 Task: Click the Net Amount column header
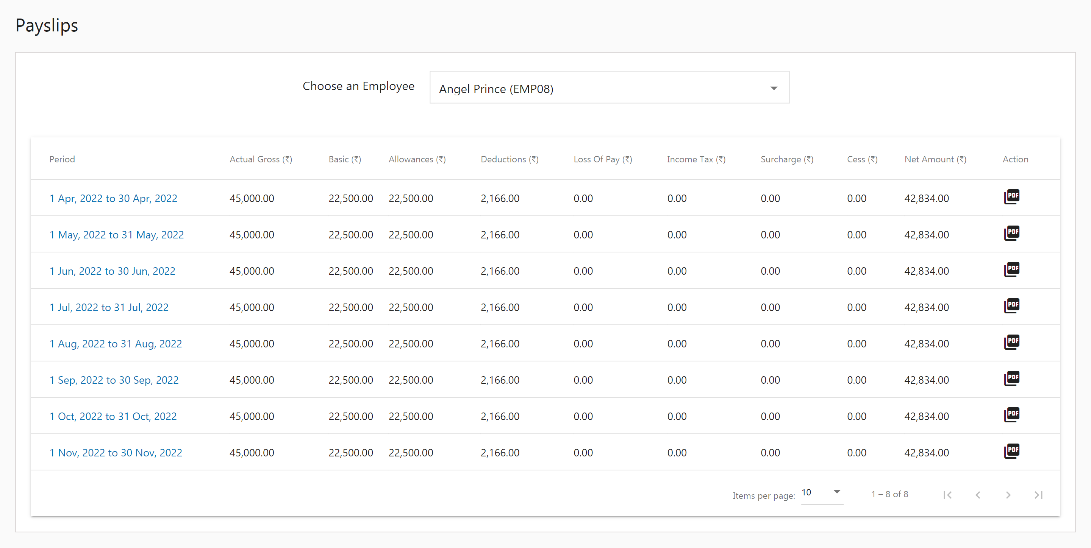[936, 160]
